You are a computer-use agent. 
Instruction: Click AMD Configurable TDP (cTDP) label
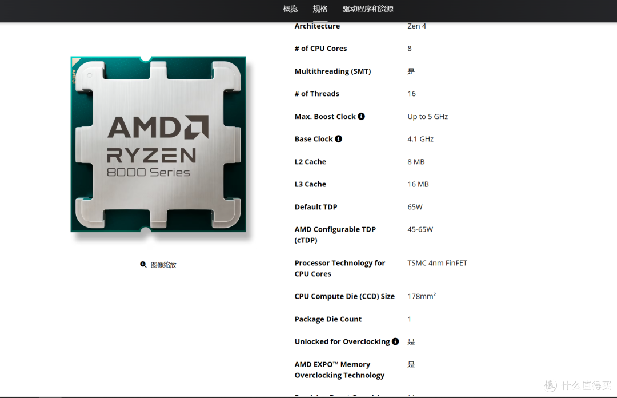point(335,235)
